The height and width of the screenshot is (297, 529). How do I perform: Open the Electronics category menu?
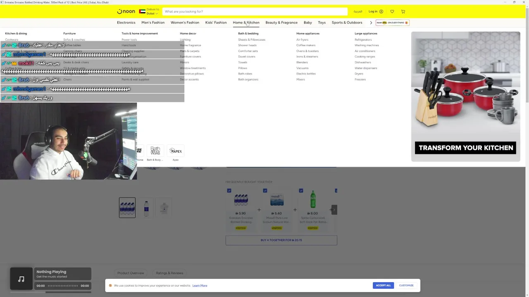(x=126, y=23)
